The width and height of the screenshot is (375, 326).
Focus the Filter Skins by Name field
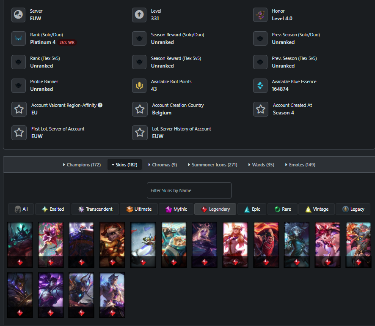click(189, 190)
